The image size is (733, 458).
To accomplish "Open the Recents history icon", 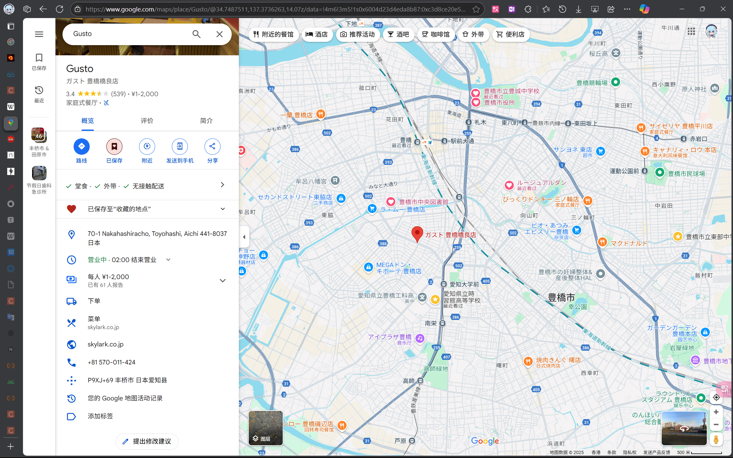I will coord(39,94).
